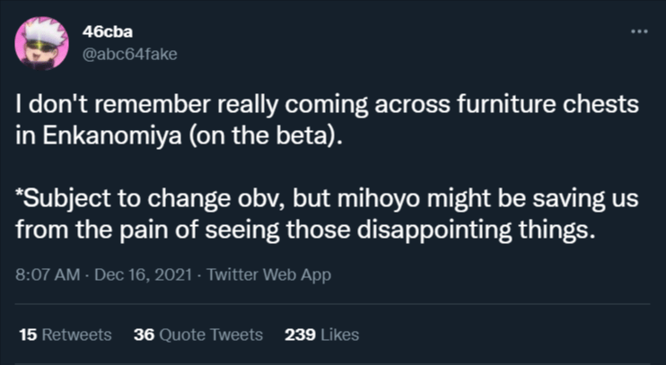Open the 46cba display name profile
Viewport: 666px width, 365px height.
click(x=108, y=31)
